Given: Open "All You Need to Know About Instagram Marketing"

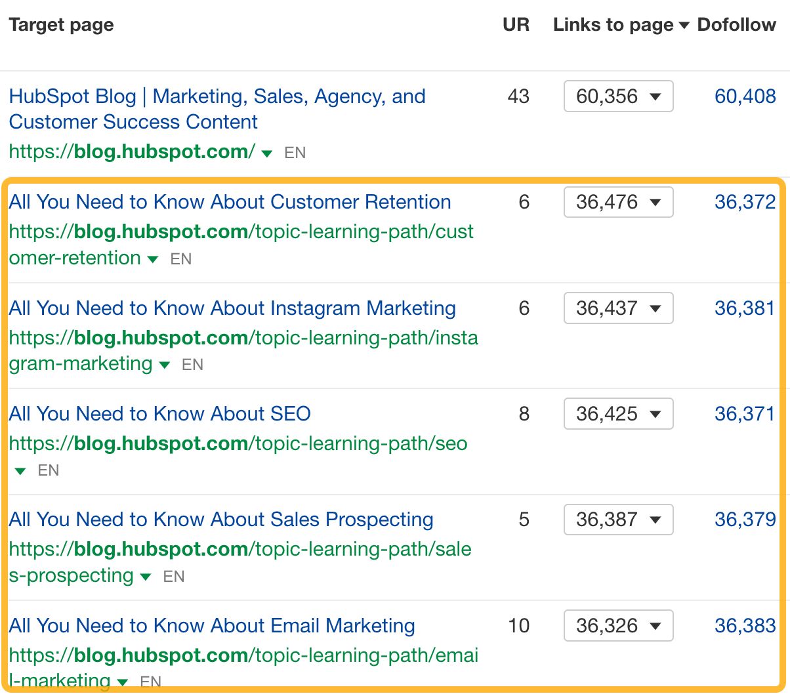Looking at the screenshot, I should [232, 308].
